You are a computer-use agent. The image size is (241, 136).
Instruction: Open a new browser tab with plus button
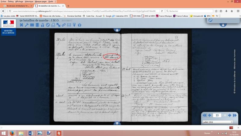point(68,6)
